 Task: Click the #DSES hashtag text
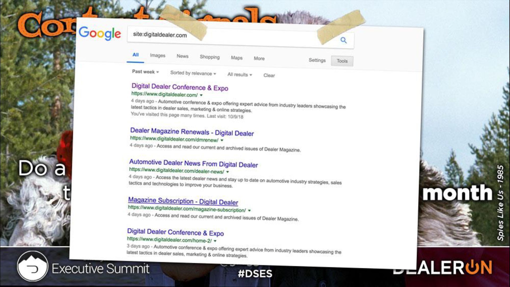click(x=255, y=273)
